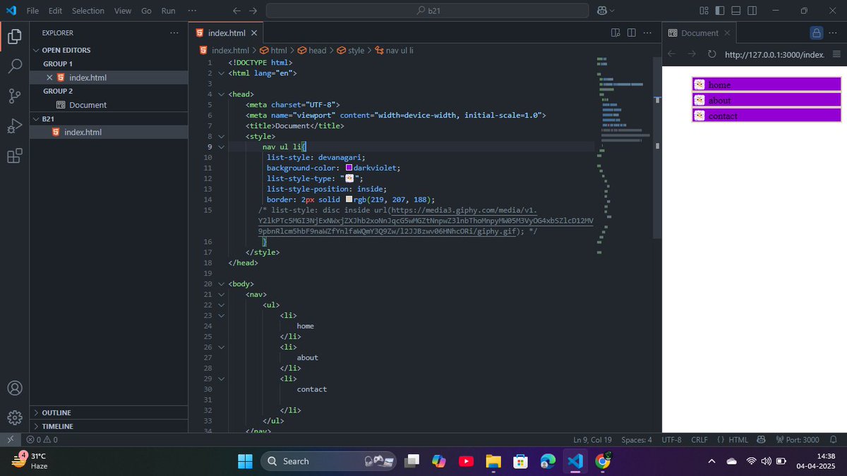This screenshot has height=476, width=847.
Task: Open the Run and Debug view
Action: coord(14,126)
